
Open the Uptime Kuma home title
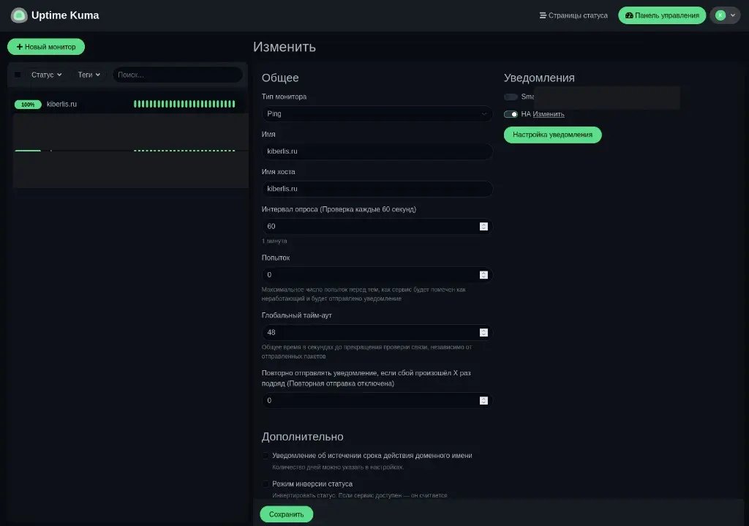(x=65, y=15)
